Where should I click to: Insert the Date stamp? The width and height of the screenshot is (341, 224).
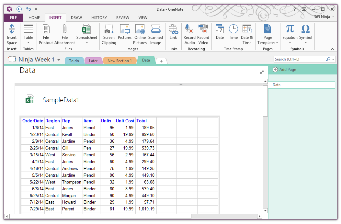pos(220,32)
